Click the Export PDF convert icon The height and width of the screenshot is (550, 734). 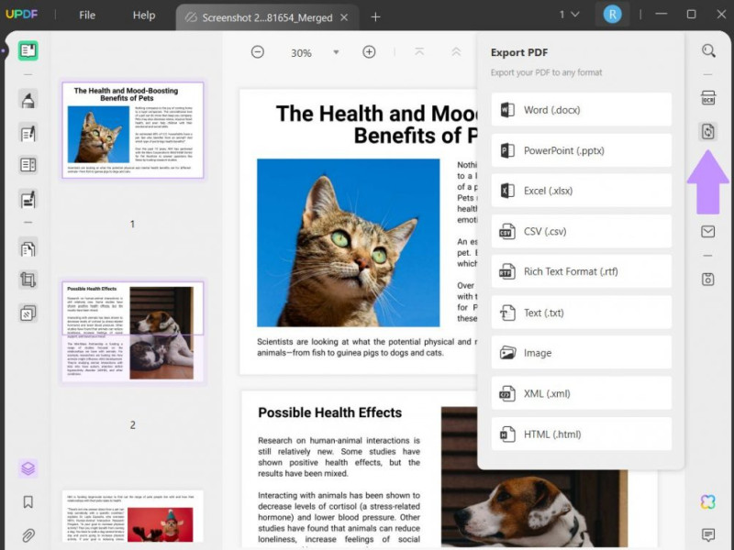(x=708, y=131)
